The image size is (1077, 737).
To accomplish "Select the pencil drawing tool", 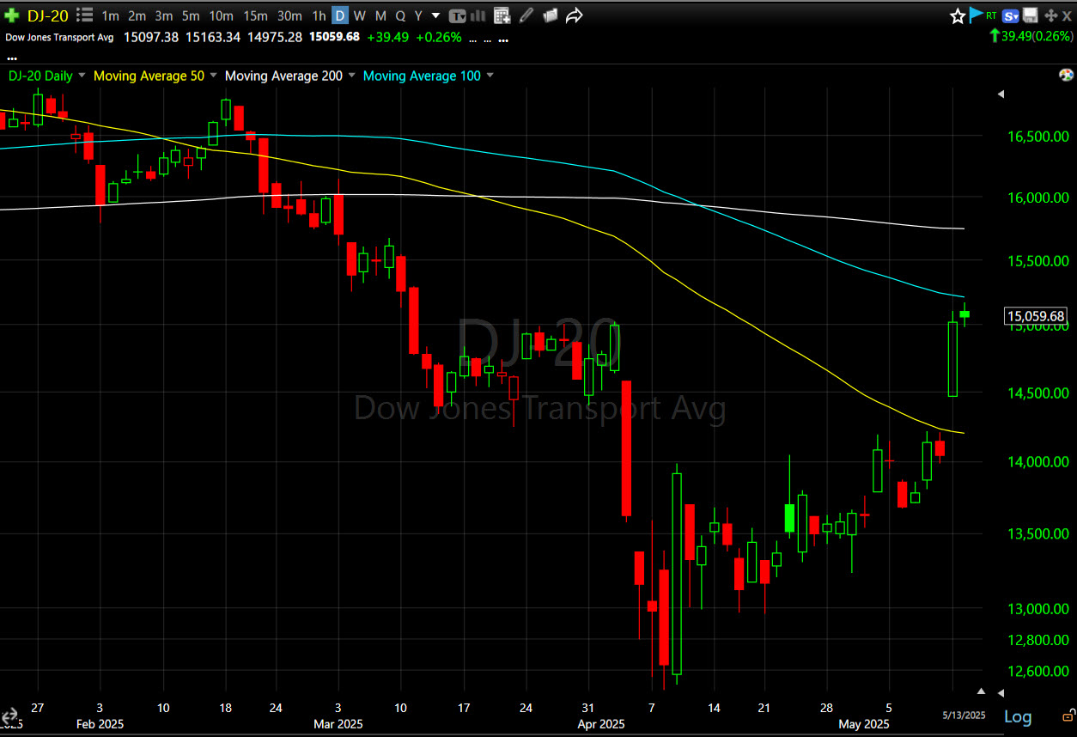I will pos(526,15).
